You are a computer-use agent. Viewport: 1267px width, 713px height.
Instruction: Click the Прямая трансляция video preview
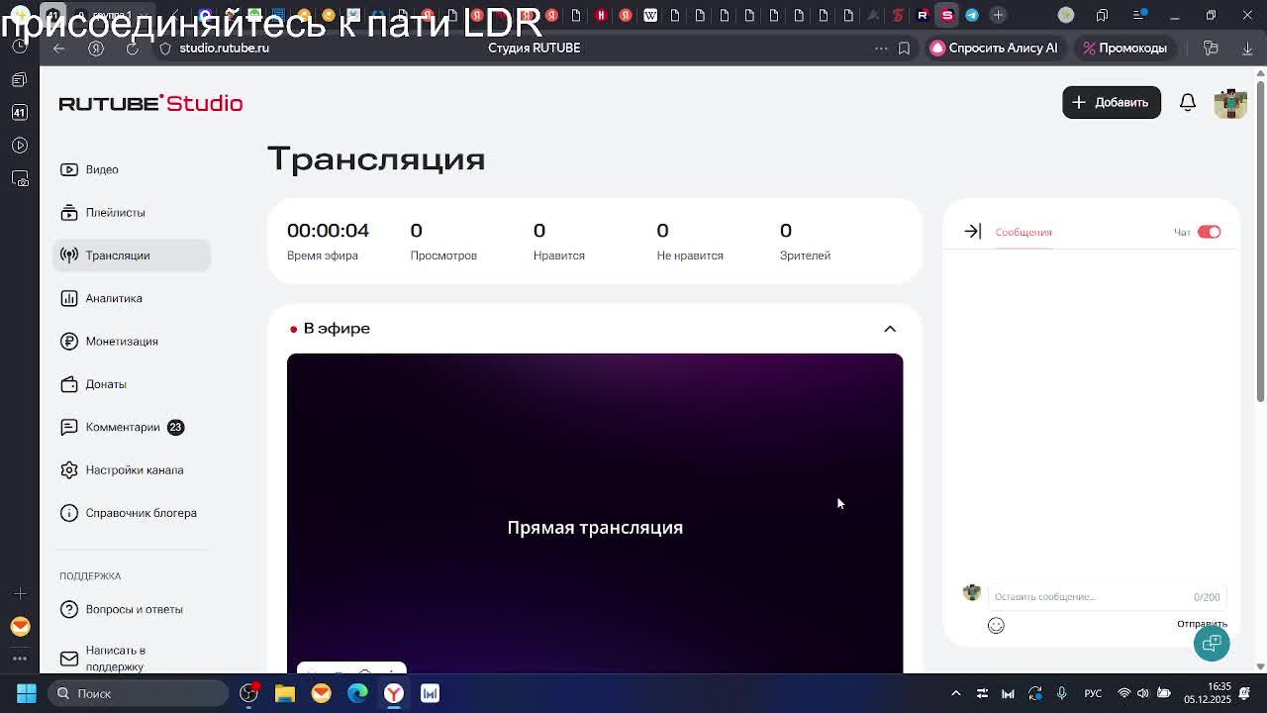[x=595, y=513]
